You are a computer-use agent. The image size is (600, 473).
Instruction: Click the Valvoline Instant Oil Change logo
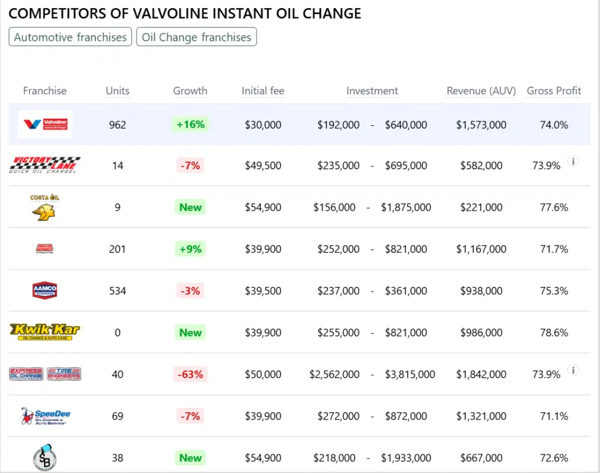coord(45,124)
